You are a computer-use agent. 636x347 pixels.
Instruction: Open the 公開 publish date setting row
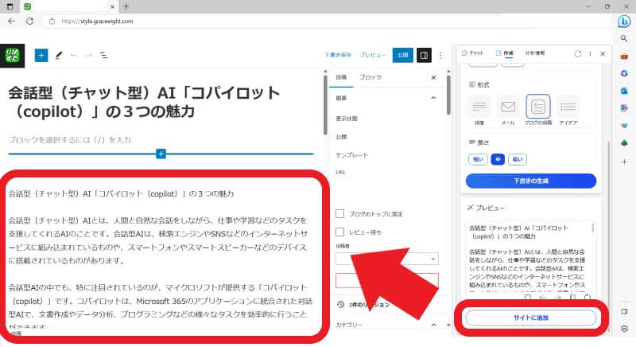pyautogui.click(x=341, y=137)
